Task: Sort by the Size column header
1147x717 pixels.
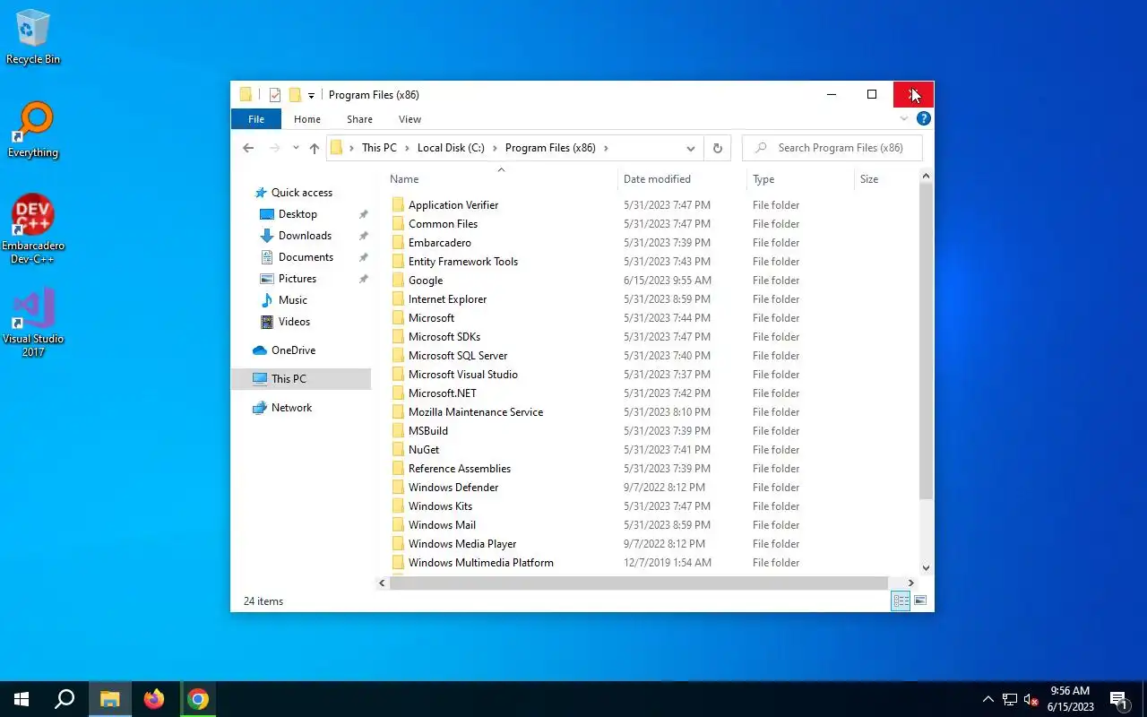Action: [885, 179]
